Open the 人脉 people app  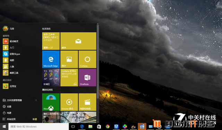[6, 67]
